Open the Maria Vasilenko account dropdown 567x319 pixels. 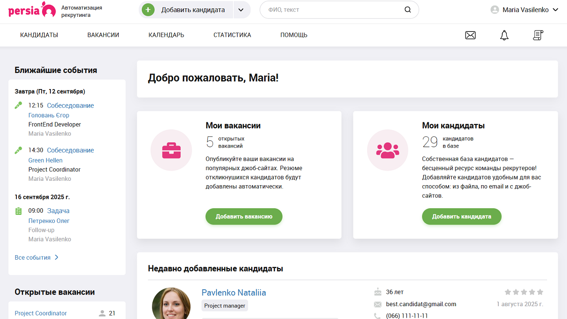point(524,9)
